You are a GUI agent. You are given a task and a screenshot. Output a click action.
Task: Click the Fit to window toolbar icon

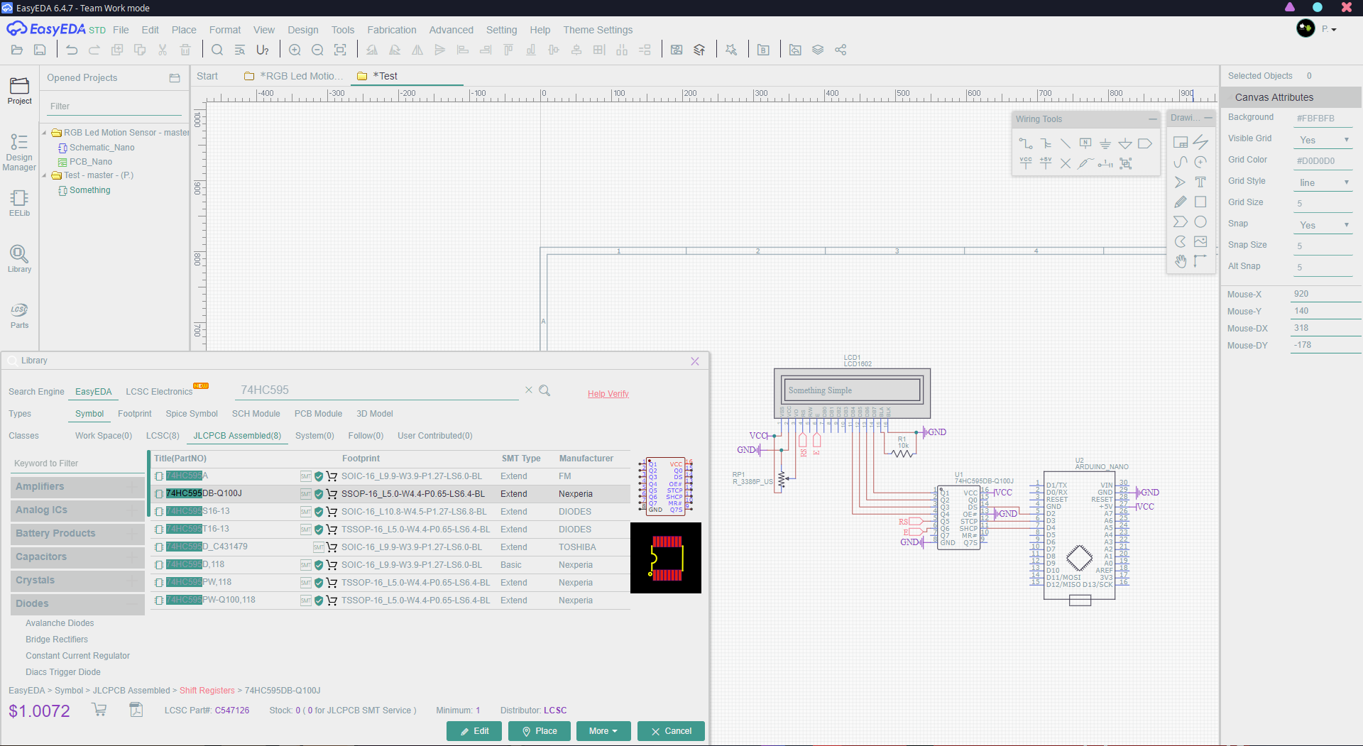tap(340, 50)
